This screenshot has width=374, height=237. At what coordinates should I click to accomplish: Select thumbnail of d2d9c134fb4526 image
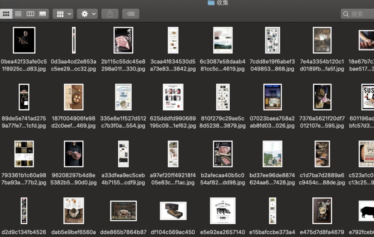pos(24,211)
